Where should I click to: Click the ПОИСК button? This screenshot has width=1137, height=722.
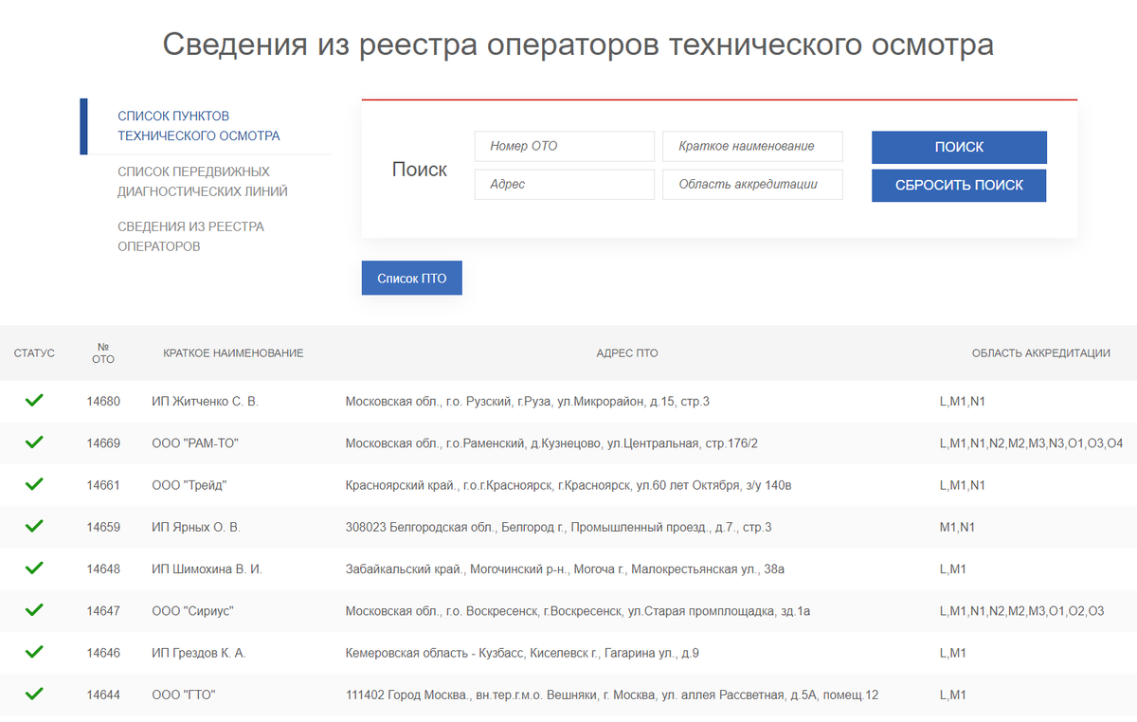point(959,147)
